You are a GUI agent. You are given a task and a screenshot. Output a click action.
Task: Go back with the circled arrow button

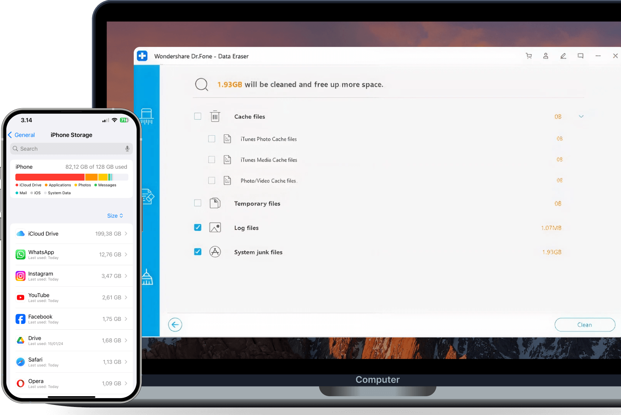coord(175,325)
